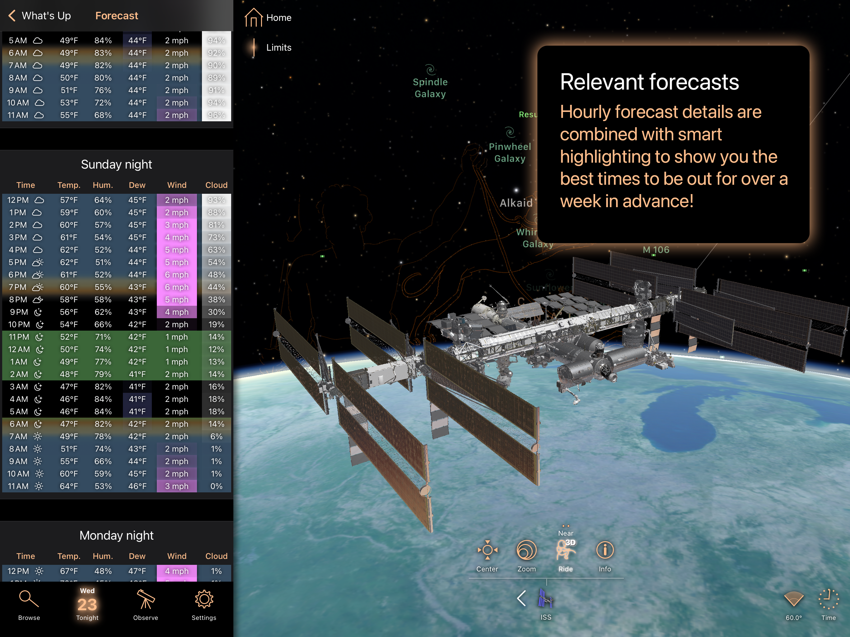Image resolution: width=850 pixels, height=637 pixels.
Task: Tap the 9 PM moon weather icon
Action: (38, 312)
